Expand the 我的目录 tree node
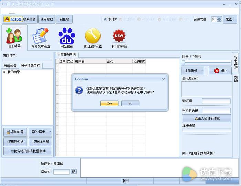Image resolution: width=241 pixels, height=186 pixels. click(4, 72)
